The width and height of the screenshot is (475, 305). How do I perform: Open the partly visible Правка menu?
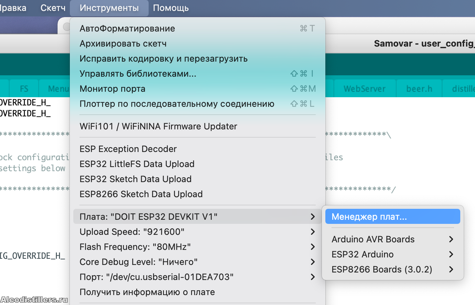click(x=13, y=8)
